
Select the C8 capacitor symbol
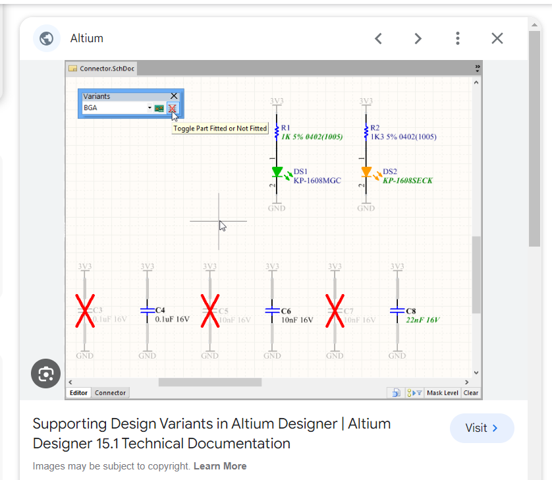click(x=397, y=311)
